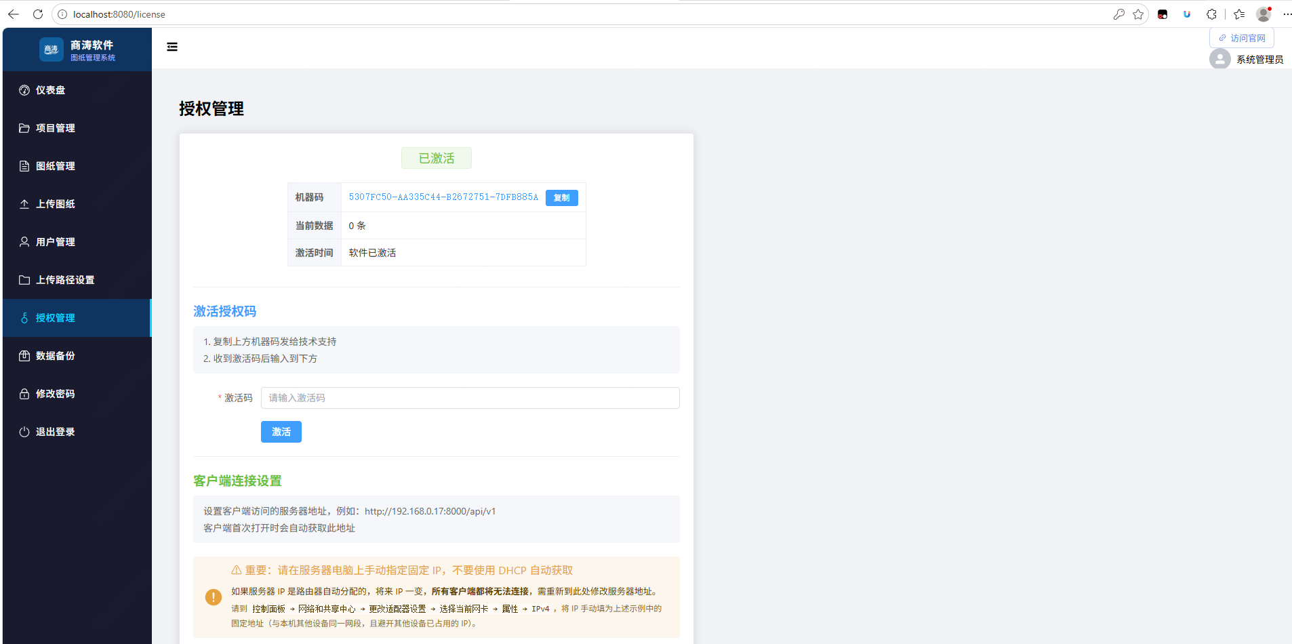Image resolution: width=1292 pixels, height=644 pixels.
Task: Click the 网络和共享中心 text in warning
Action: [327, 609]
